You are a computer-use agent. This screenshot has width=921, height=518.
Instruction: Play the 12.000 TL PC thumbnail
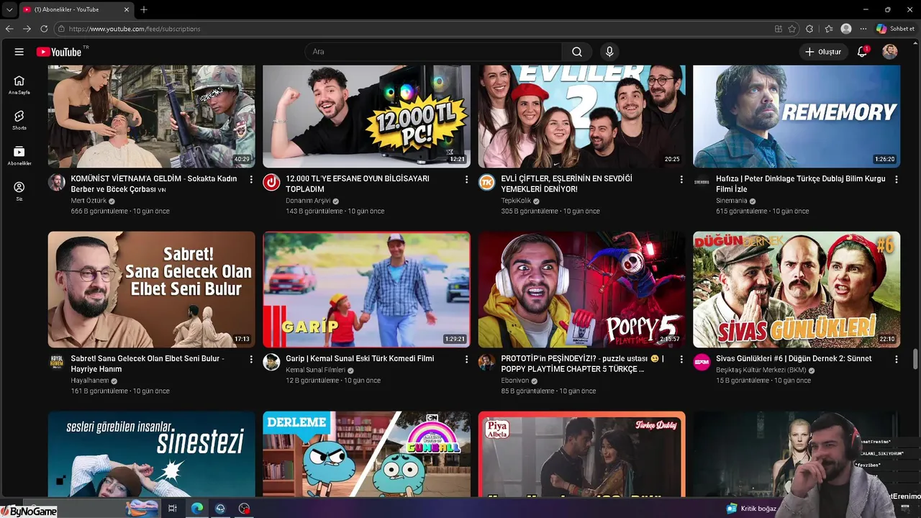pos(366,116)
